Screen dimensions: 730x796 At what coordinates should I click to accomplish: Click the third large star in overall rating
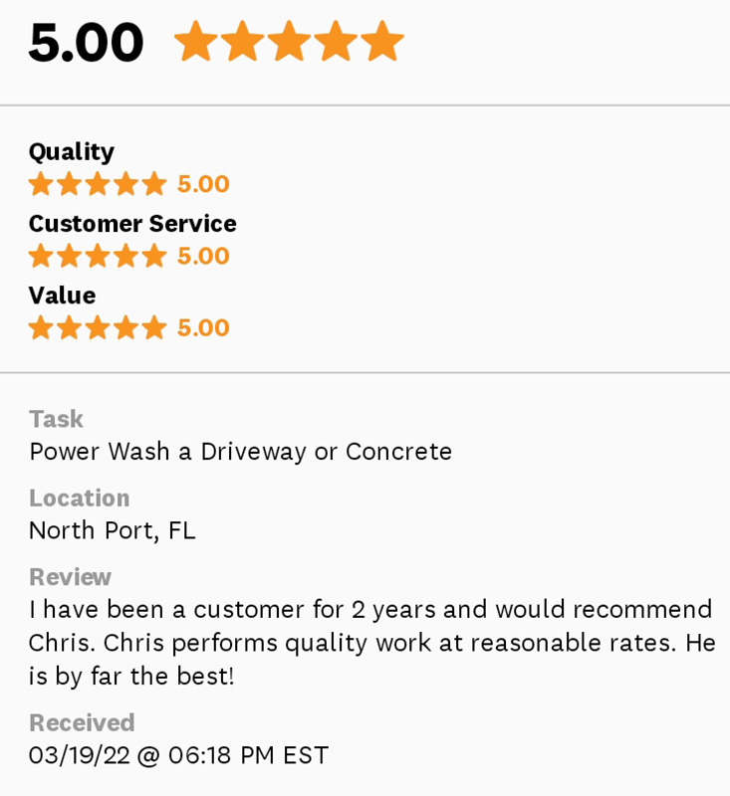pyautogui.click(x=289, y=43)
